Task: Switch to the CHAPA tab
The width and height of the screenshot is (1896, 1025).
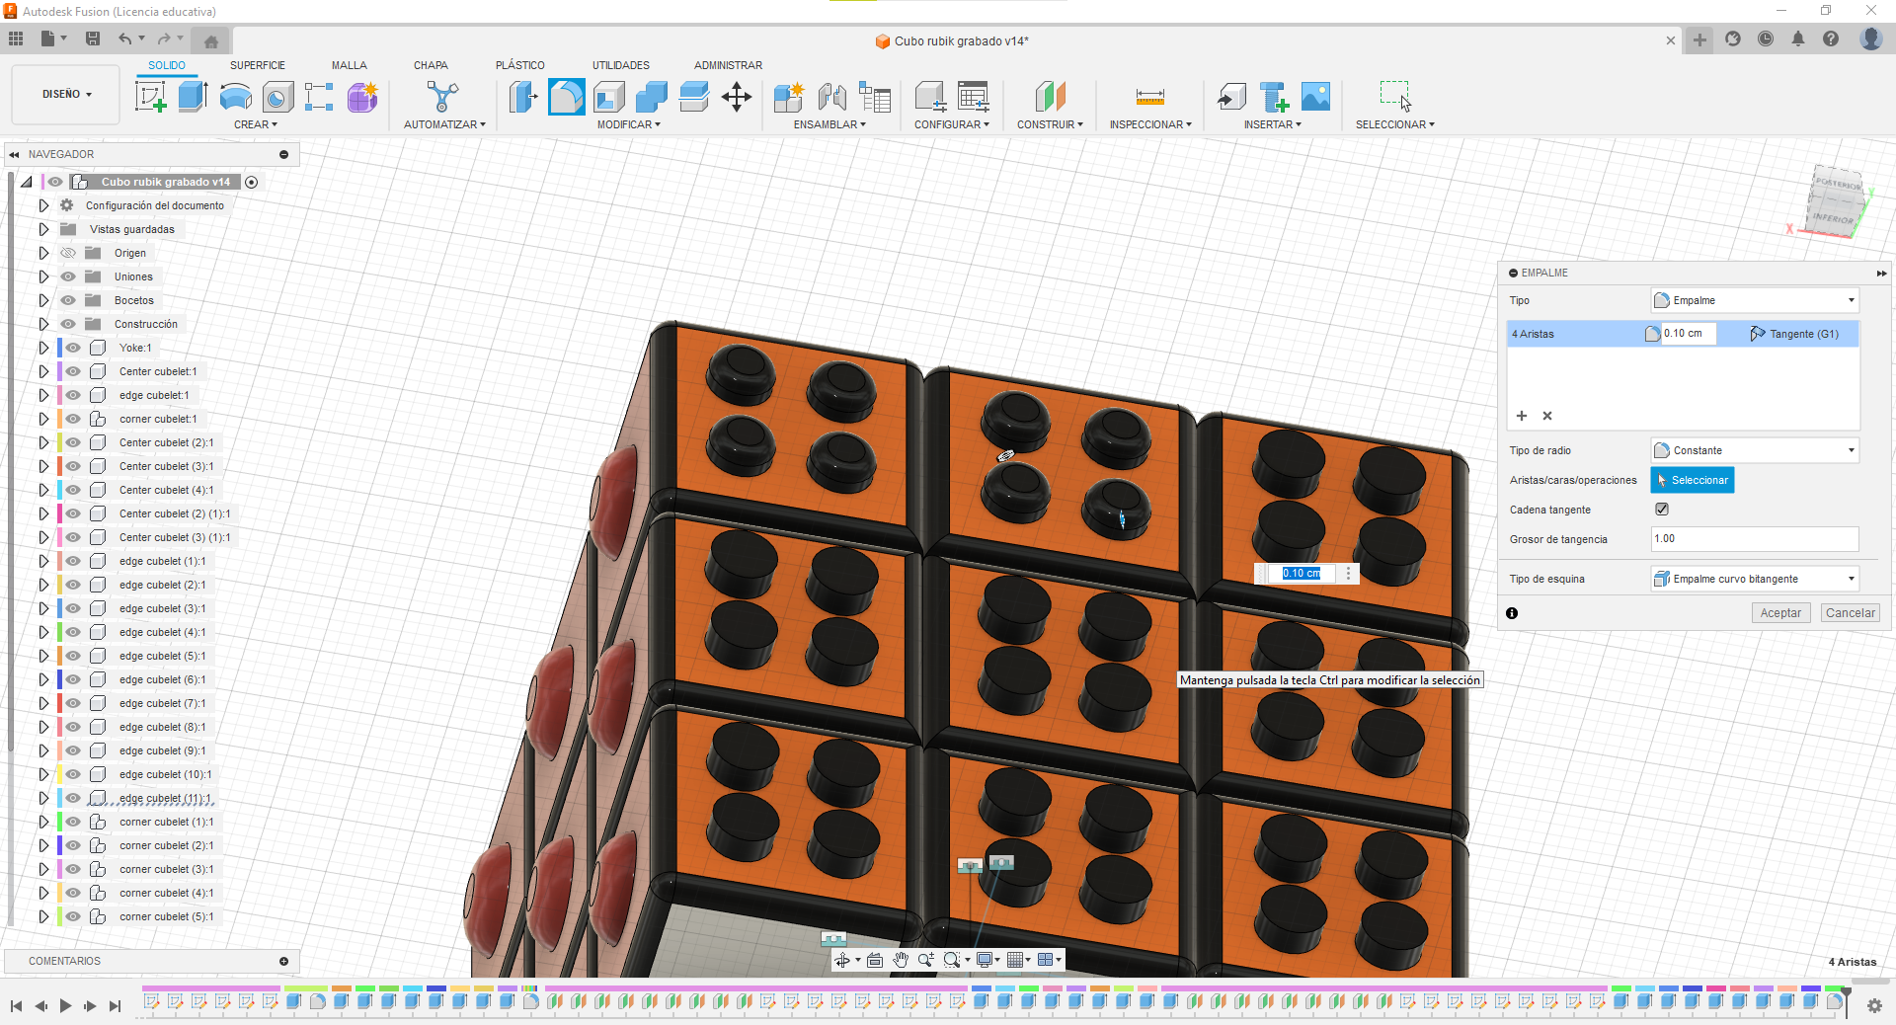Action: (x=431, y=65)
